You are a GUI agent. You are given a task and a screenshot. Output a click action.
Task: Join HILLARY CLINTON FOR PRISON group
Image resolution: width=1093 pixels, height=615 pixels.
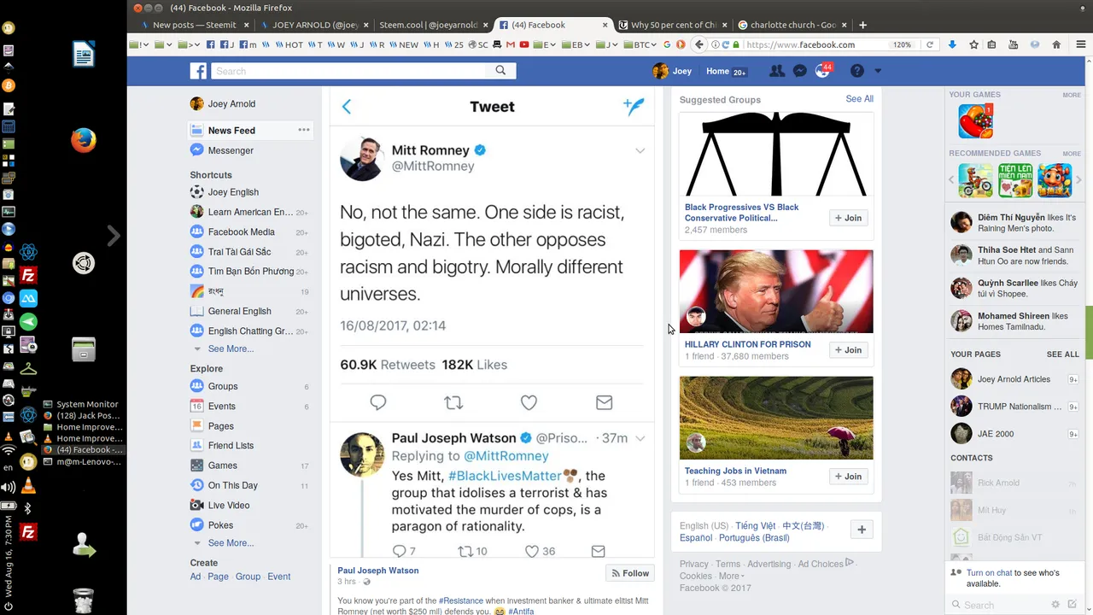[849, 350]
